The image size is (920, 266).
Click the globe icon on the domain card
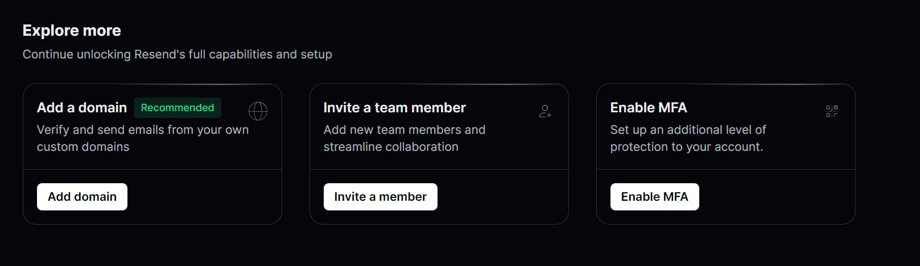click(x=258, y=111)
